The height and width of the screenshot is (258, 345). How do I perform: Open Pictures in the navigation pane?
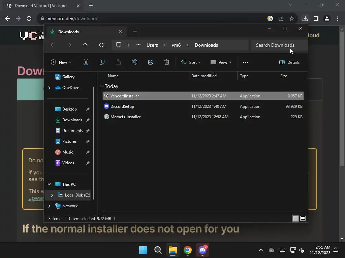point(69,141)
